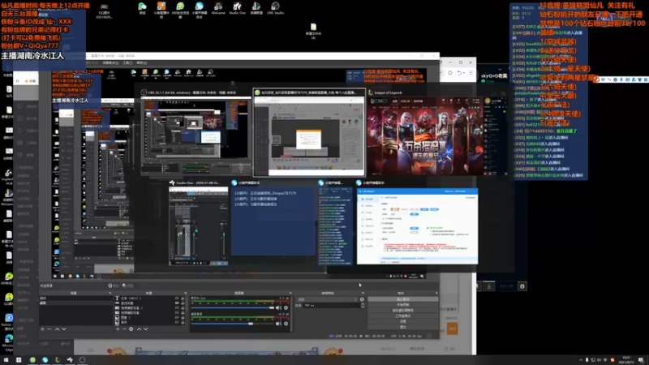
Task: Move source down in OBS Sources panel
Action: [x=146, y=329]
